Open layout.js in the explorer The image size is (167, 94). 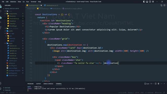point(12,38)
